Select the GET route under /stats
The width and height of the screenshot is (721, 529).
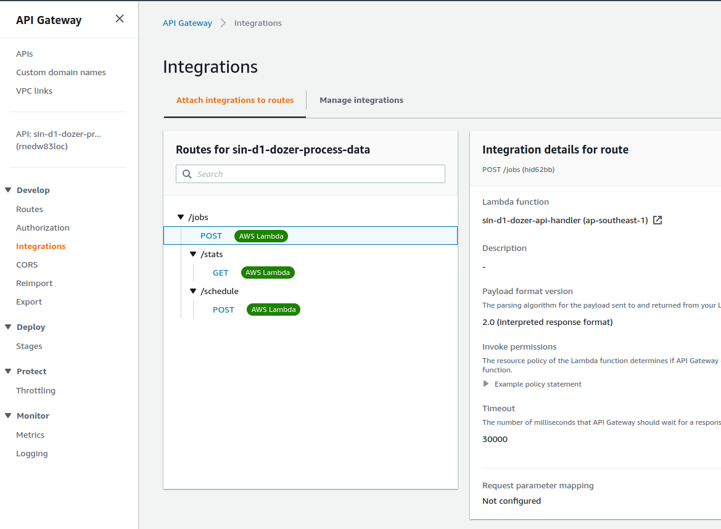click(221, 273)
